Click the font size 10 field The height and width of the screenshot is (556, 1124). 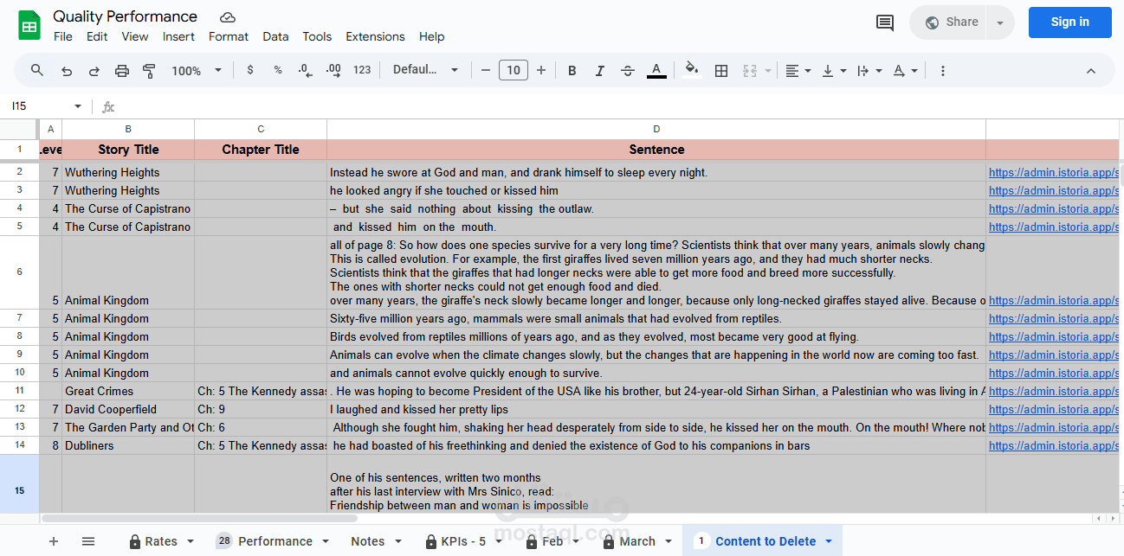pos(514,71)
